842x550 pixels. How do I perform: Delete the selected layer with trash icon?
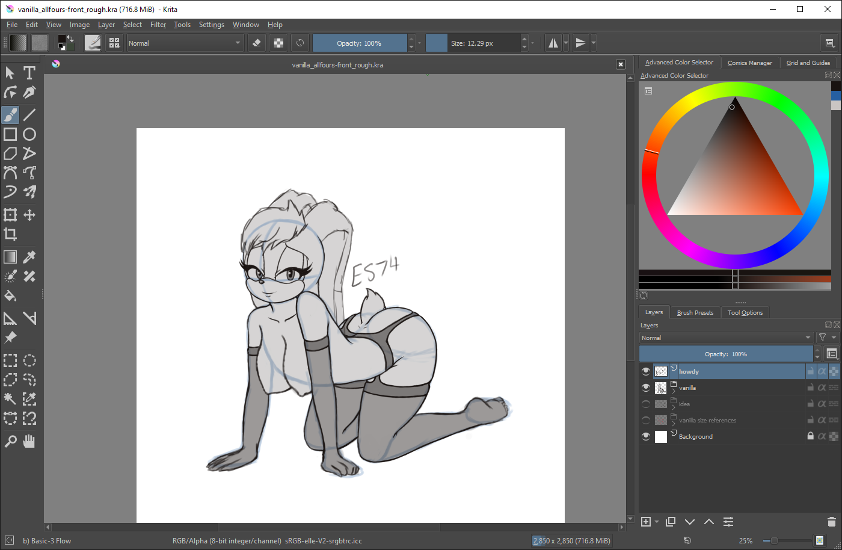[832, 522]
